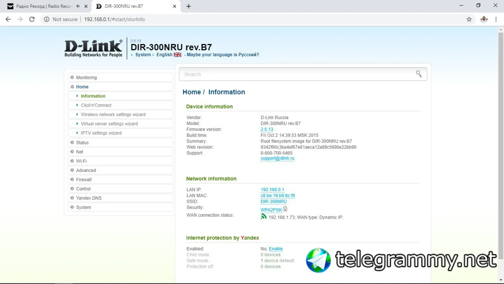This screenshot has height=284, width=504.
Task: Select the Summary root filesystem image text
Action: pos(306,141)
